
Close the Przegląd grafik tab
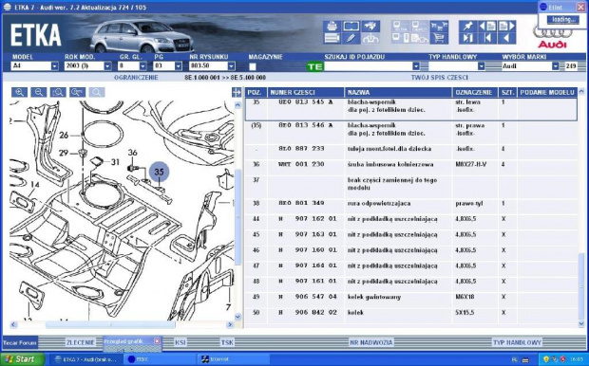click(157, 341)
